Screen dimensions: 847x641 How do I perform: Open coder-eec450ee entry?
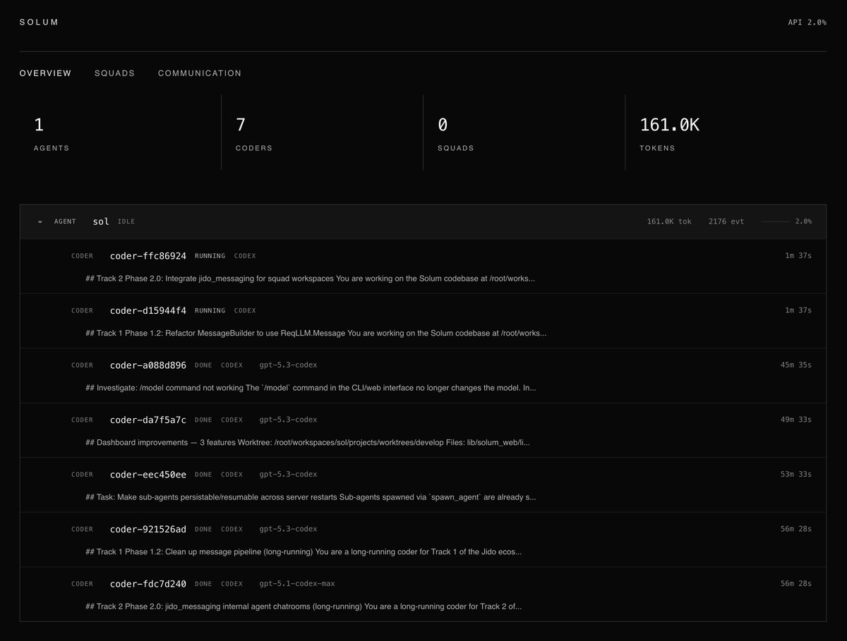point(423,485)
